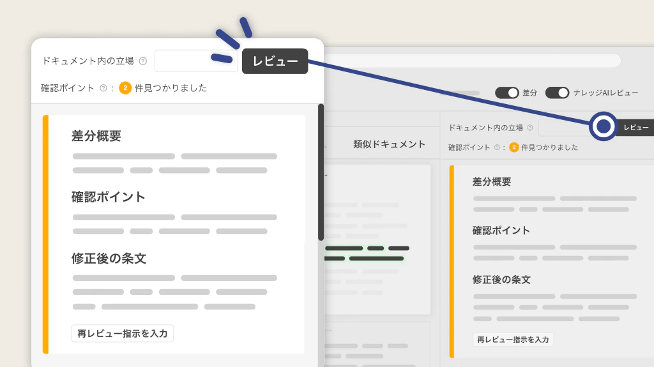
Task: Click the 差分概要 heading in the popup
Action: click(96, 136)
